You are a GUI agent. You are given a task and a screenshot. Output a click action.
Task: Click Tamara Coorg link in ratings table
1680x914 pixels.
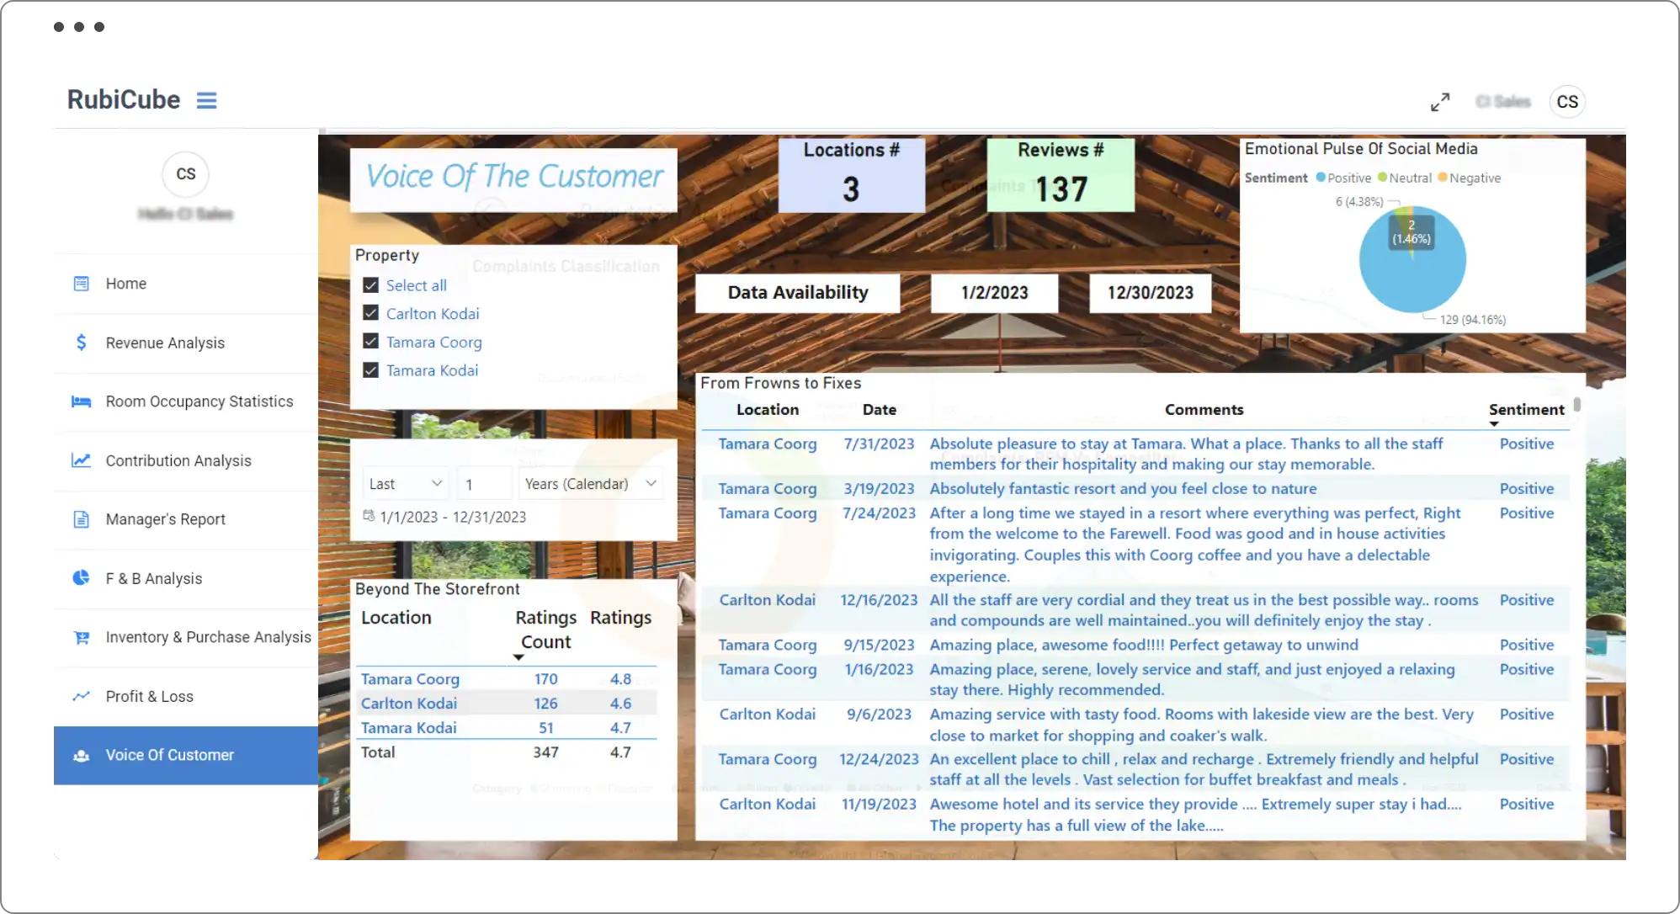click(410, 679)
